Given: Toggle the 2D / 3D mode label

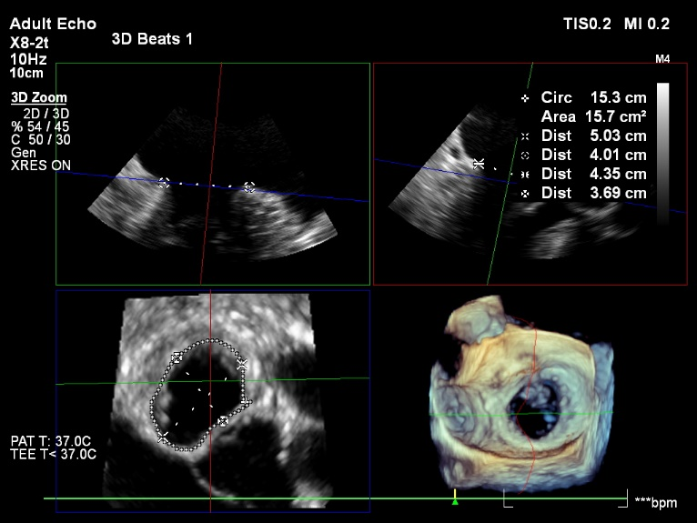Looking at the screenshot, I should pyautogui.click(x=47, y=113).
